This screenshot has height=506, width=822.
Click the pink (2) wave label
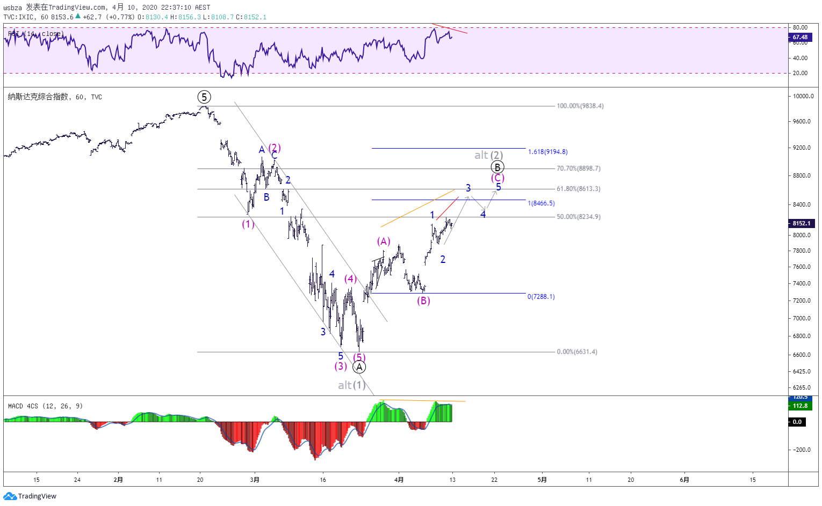point(275,148)
